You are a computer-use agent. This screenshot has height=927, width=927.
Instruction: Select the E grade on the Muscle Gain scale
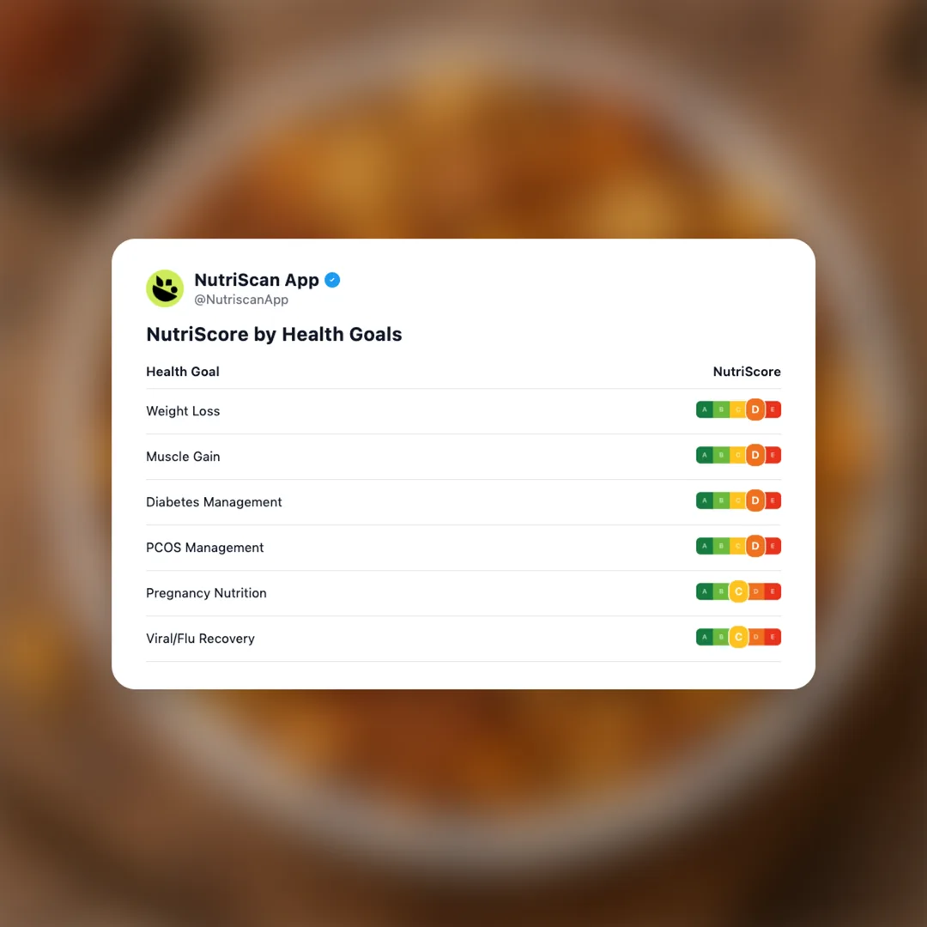(x=772, y=455)
